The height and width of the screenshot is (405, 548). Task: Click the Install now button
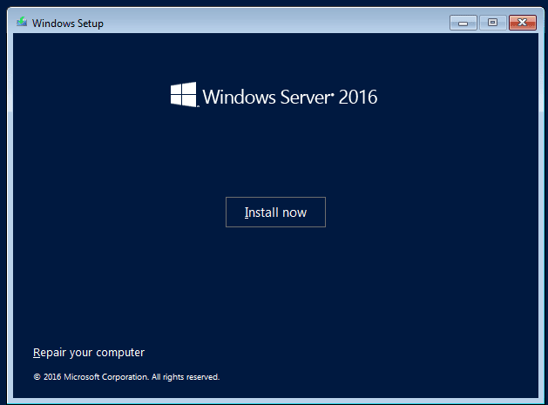[x=275, y=213]
